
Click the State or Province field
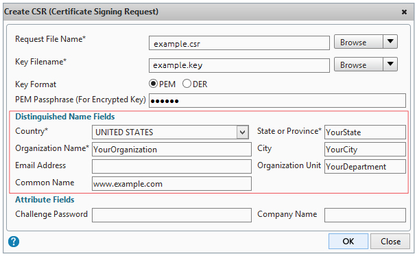pos(365,132)
